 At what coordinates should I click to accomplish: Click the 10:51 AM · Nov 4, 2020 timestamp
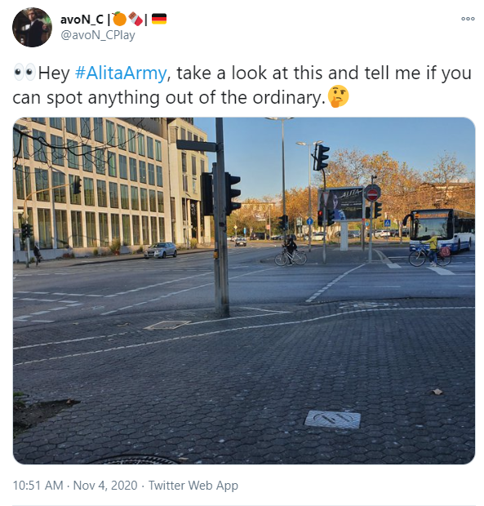coord(75,486)
